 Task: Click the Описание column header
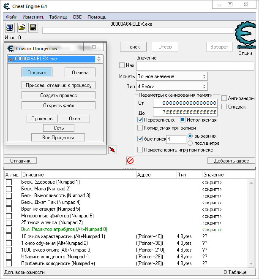point(79,175)
